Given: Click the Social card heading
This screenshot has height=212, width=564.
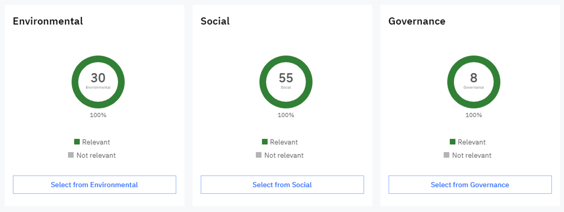Looking at the screenshot, I should click(215, 21).
